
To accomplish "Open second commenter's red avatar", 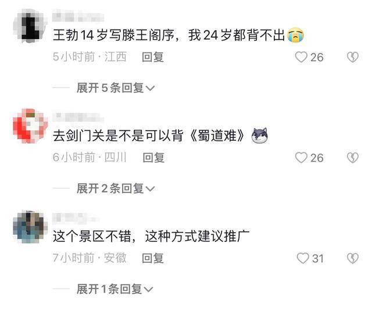I will click(x=30, y=126).
